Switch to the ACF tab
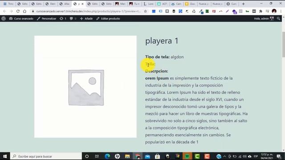 pos(162,4)
